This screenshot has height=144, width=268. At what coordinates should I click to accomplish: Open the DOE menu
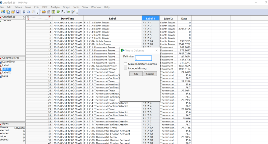click(45, 7)
